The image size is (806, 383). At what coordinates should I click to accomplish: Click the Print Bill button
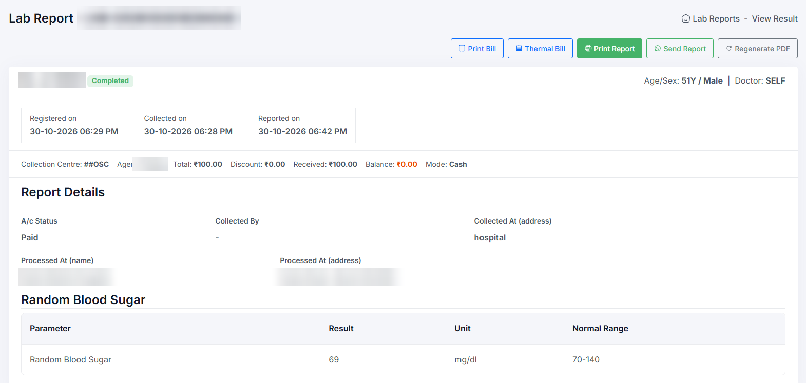coord(477,49)
